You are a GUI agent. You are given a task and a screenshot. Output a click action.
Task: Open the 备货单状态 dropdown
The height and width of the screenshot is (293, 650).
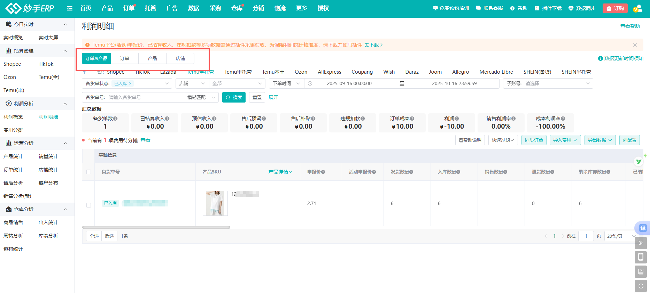[x=127, y=83]
